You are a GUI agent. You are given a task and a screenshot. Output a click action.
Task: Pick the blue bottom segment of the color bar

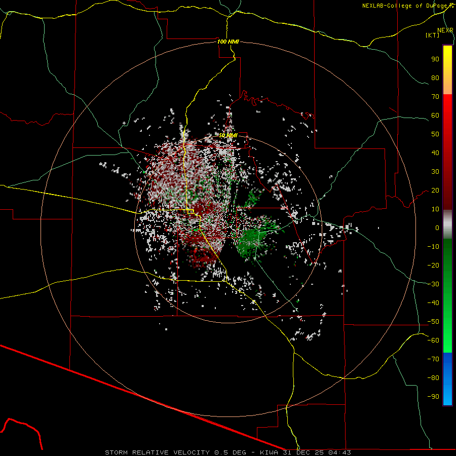tap(447, 379)
